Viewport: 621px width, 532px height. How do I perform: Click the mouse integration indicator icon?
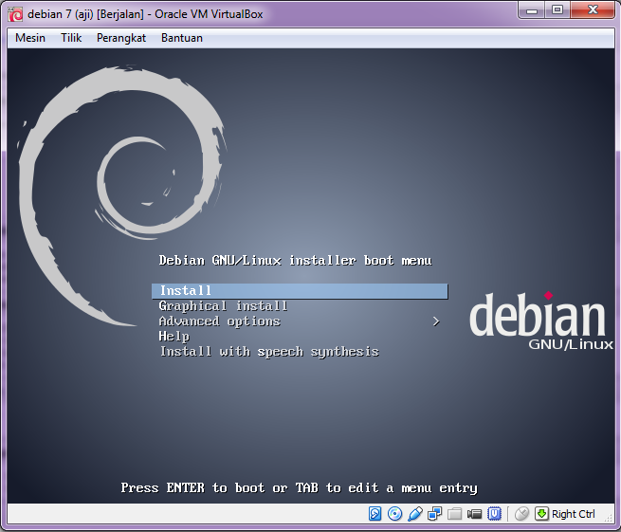point(521,514)
